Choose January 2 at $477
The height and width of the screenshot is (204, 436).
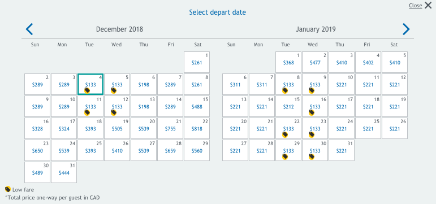(315, 62)
